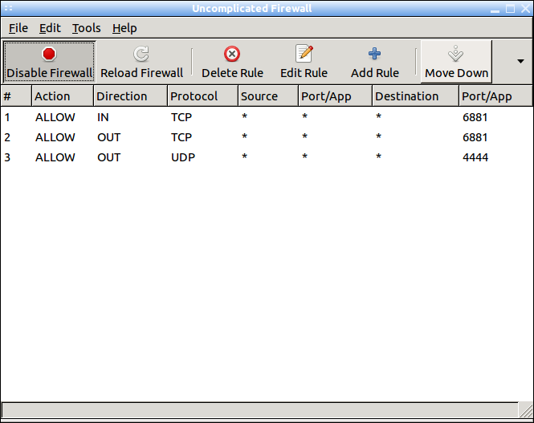Screen dimensions: 534x423
Task: Click TCP protocol in rule 2
Action: 181,137
